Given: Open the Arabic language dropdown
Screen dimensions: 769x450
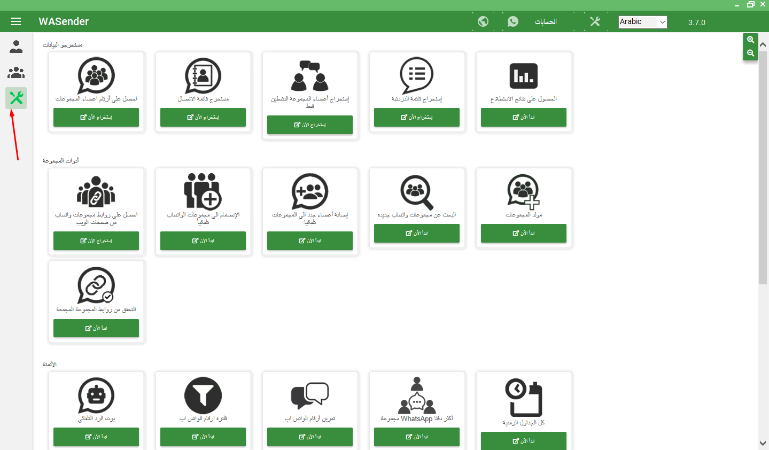Looking at the screenshot, I should coord(642,22).
